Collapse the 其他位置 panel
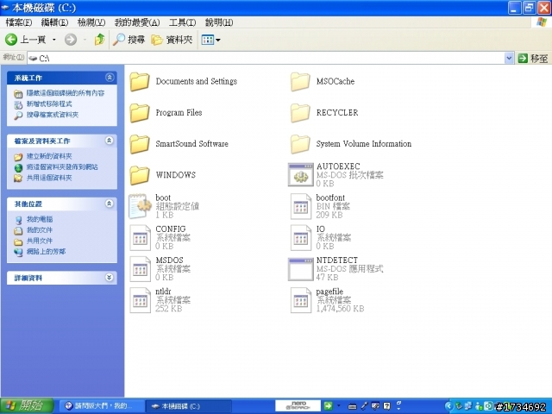Screen dimensions: 552x414 point(110,204)
